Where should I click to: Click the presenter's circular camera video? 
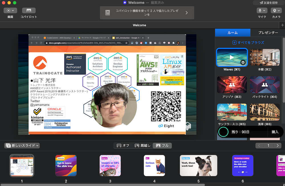click(x=114, y=106)
